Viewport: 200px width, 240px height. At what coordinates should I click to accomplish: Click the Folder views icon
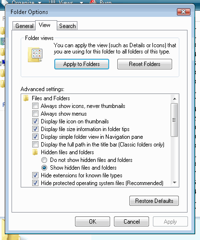[35, 55]
